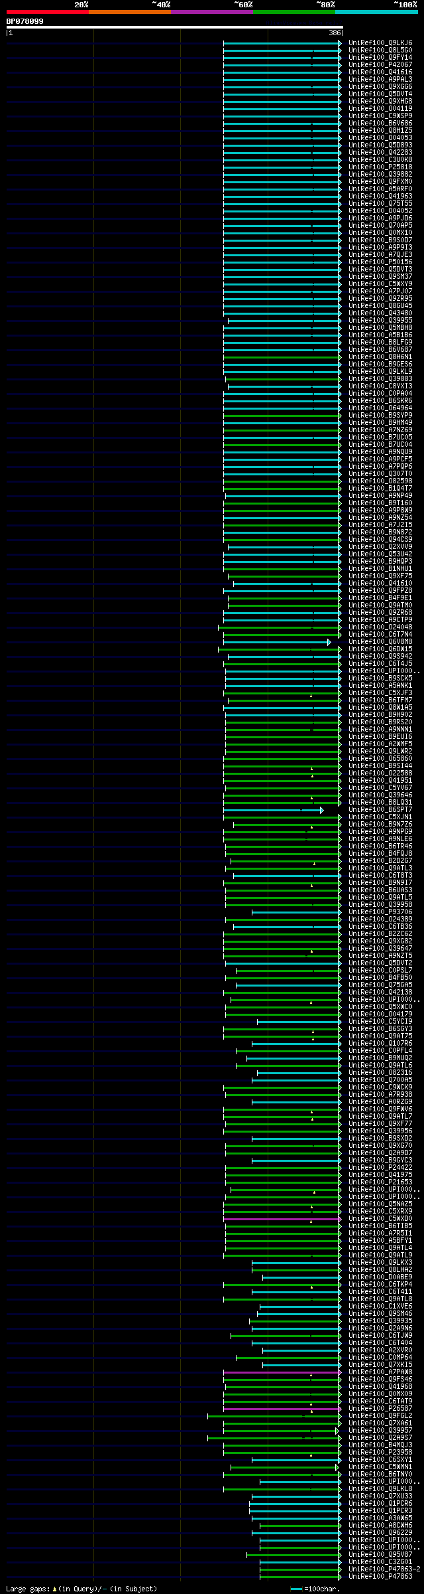The image size is (424, 1594).
Task: Select the UniRef100_P42067 label
Action: point(380,64)
